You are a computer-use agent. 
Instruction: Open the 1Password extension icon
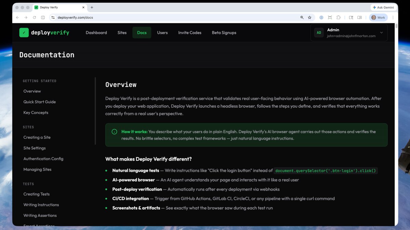tap(322, 17)
